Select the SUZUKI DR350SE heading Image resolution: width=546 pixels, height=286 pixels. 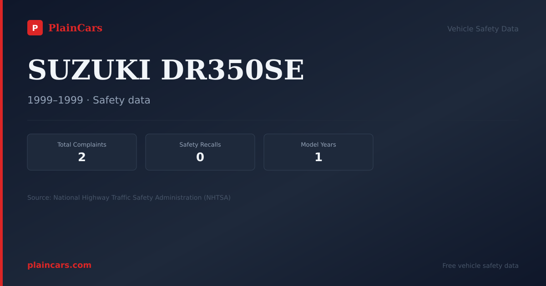click(166, 70)
